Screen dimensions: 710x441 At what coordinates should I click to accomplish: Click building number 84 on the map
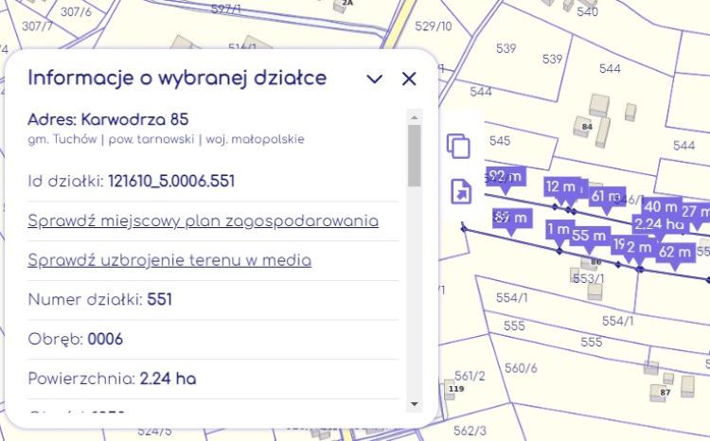(x=587, y=126)
